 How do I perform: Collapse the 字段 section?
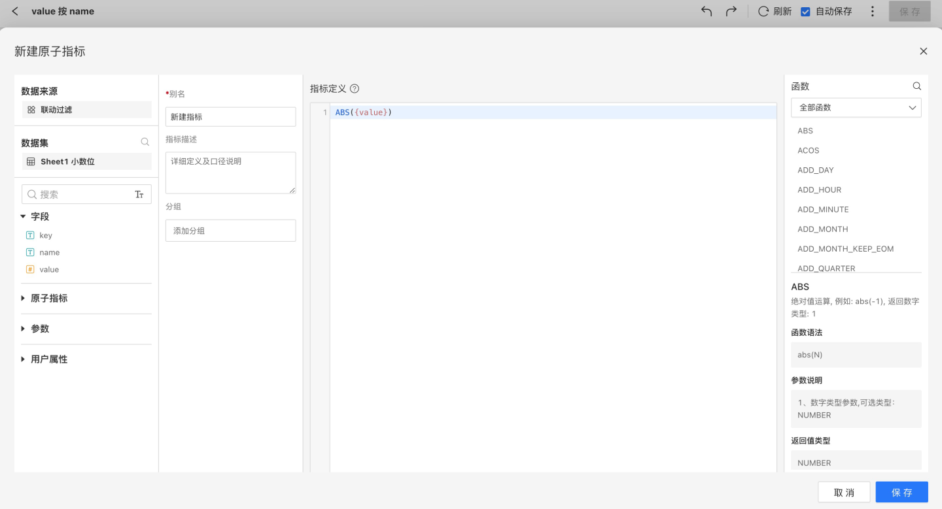[x=24, y=216]
